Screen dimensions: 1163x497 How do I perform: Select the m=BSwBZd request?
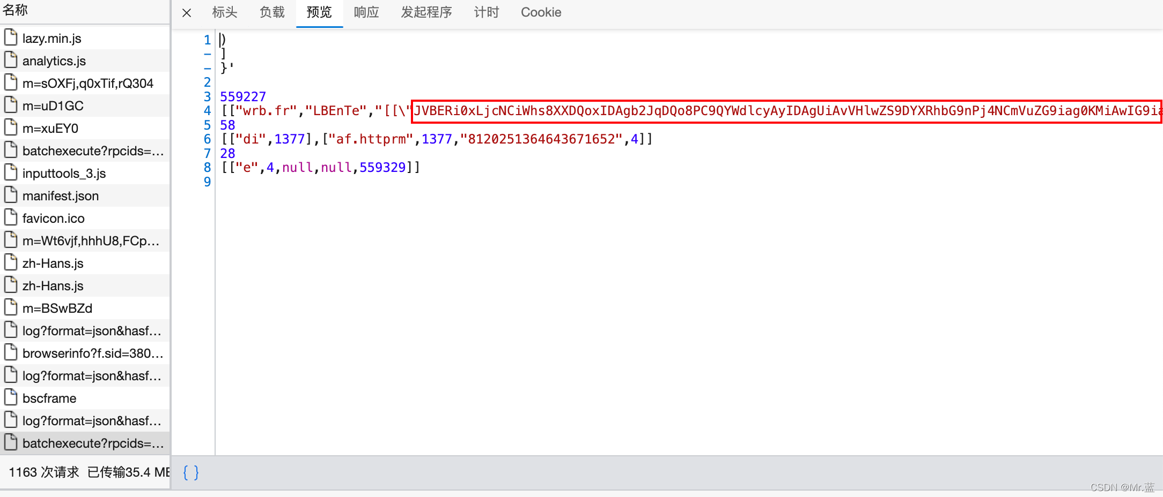point(85,308)
